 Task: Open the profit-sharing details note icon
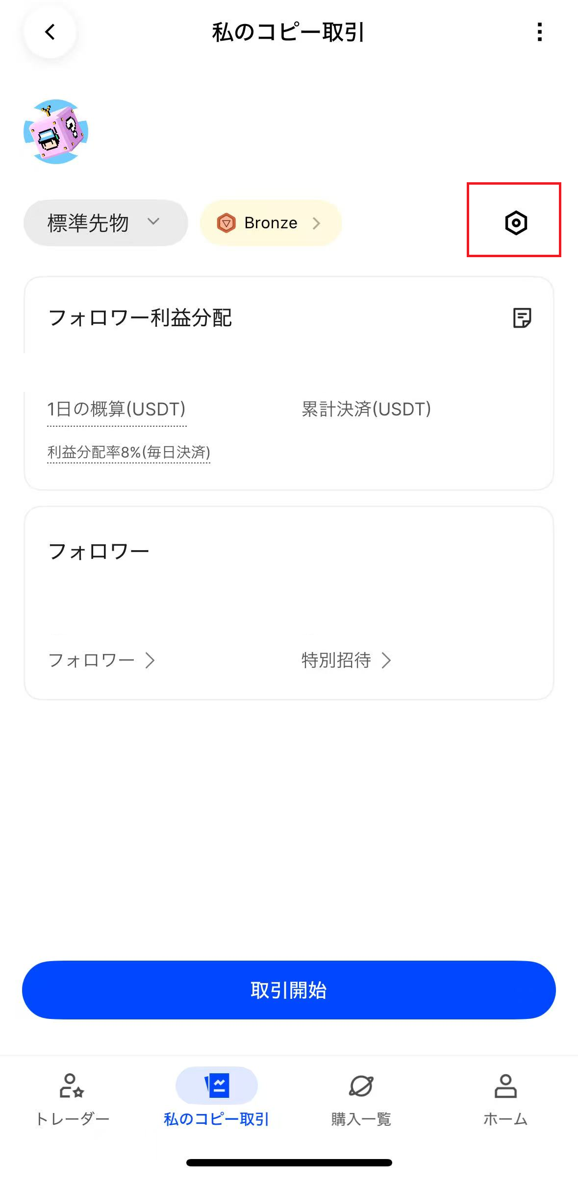coord(522,318)
